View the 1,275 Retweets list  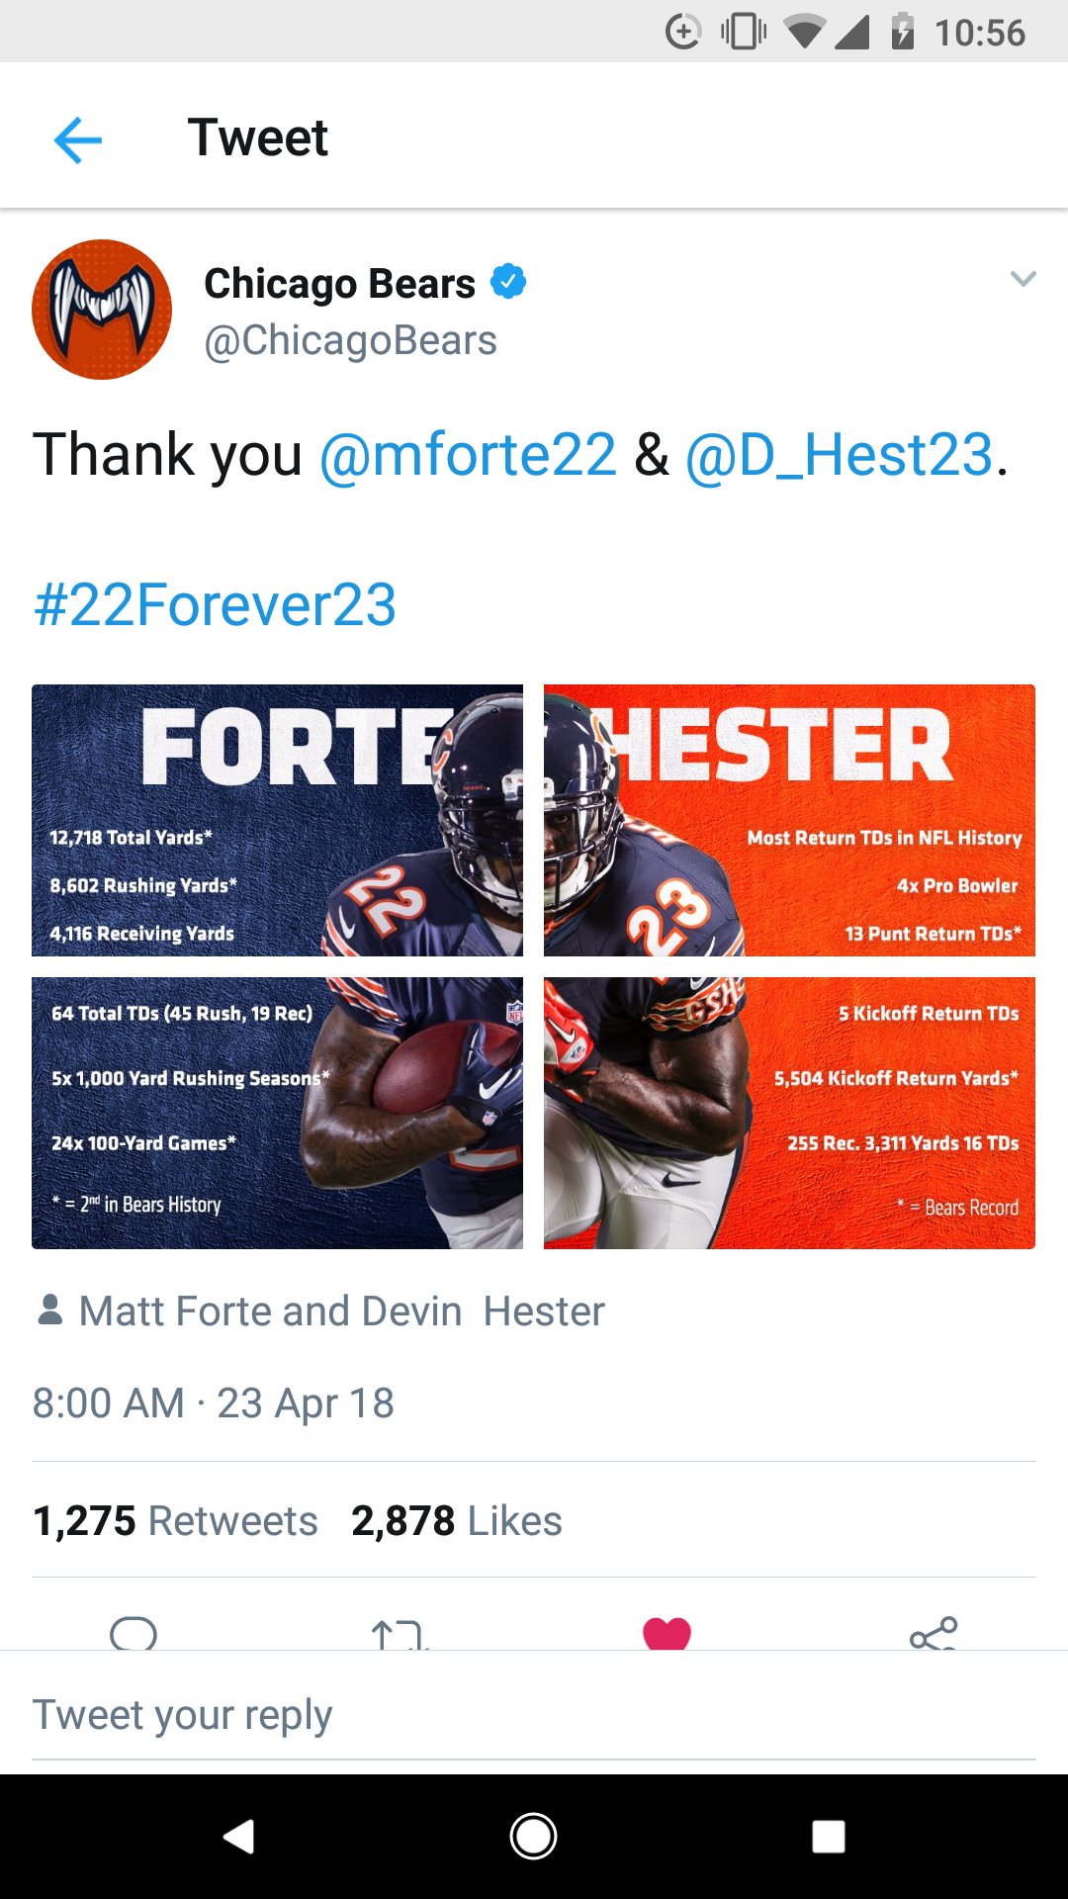175,1521
